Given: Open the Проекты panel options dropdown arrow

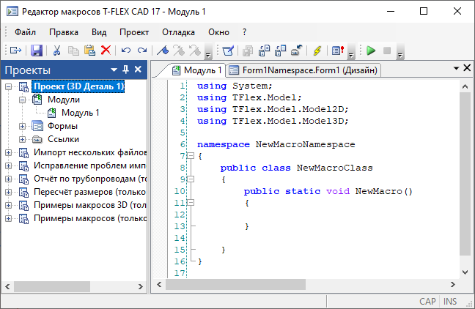Looking at the screenshot, I should point(114,70).
